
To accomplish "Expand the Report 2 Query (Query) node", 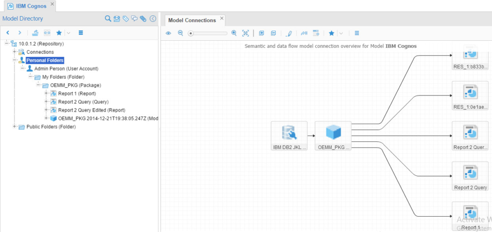I will click(x=47, y=102).
